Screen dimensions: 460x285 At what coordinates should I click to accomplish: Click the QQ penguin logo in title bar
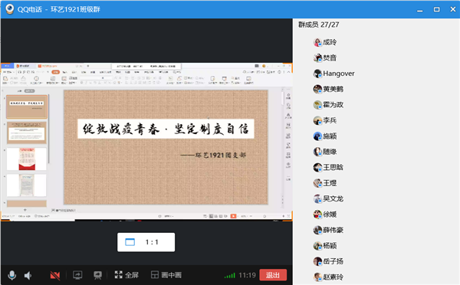(x=10, y=9)
